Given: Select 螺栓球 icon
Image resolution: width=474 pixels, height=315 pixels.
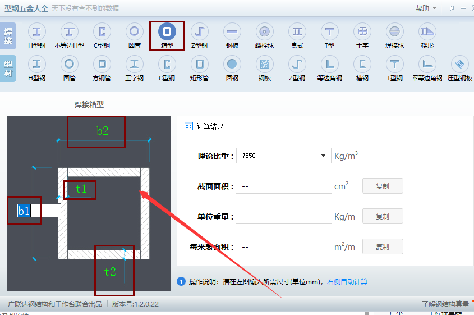Looking at the screenshot, I should point(265,31).
